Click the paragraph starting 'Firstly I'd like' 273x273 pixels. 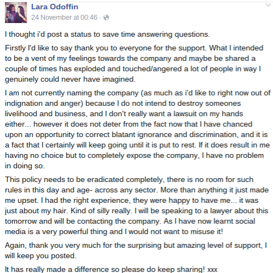134,64
